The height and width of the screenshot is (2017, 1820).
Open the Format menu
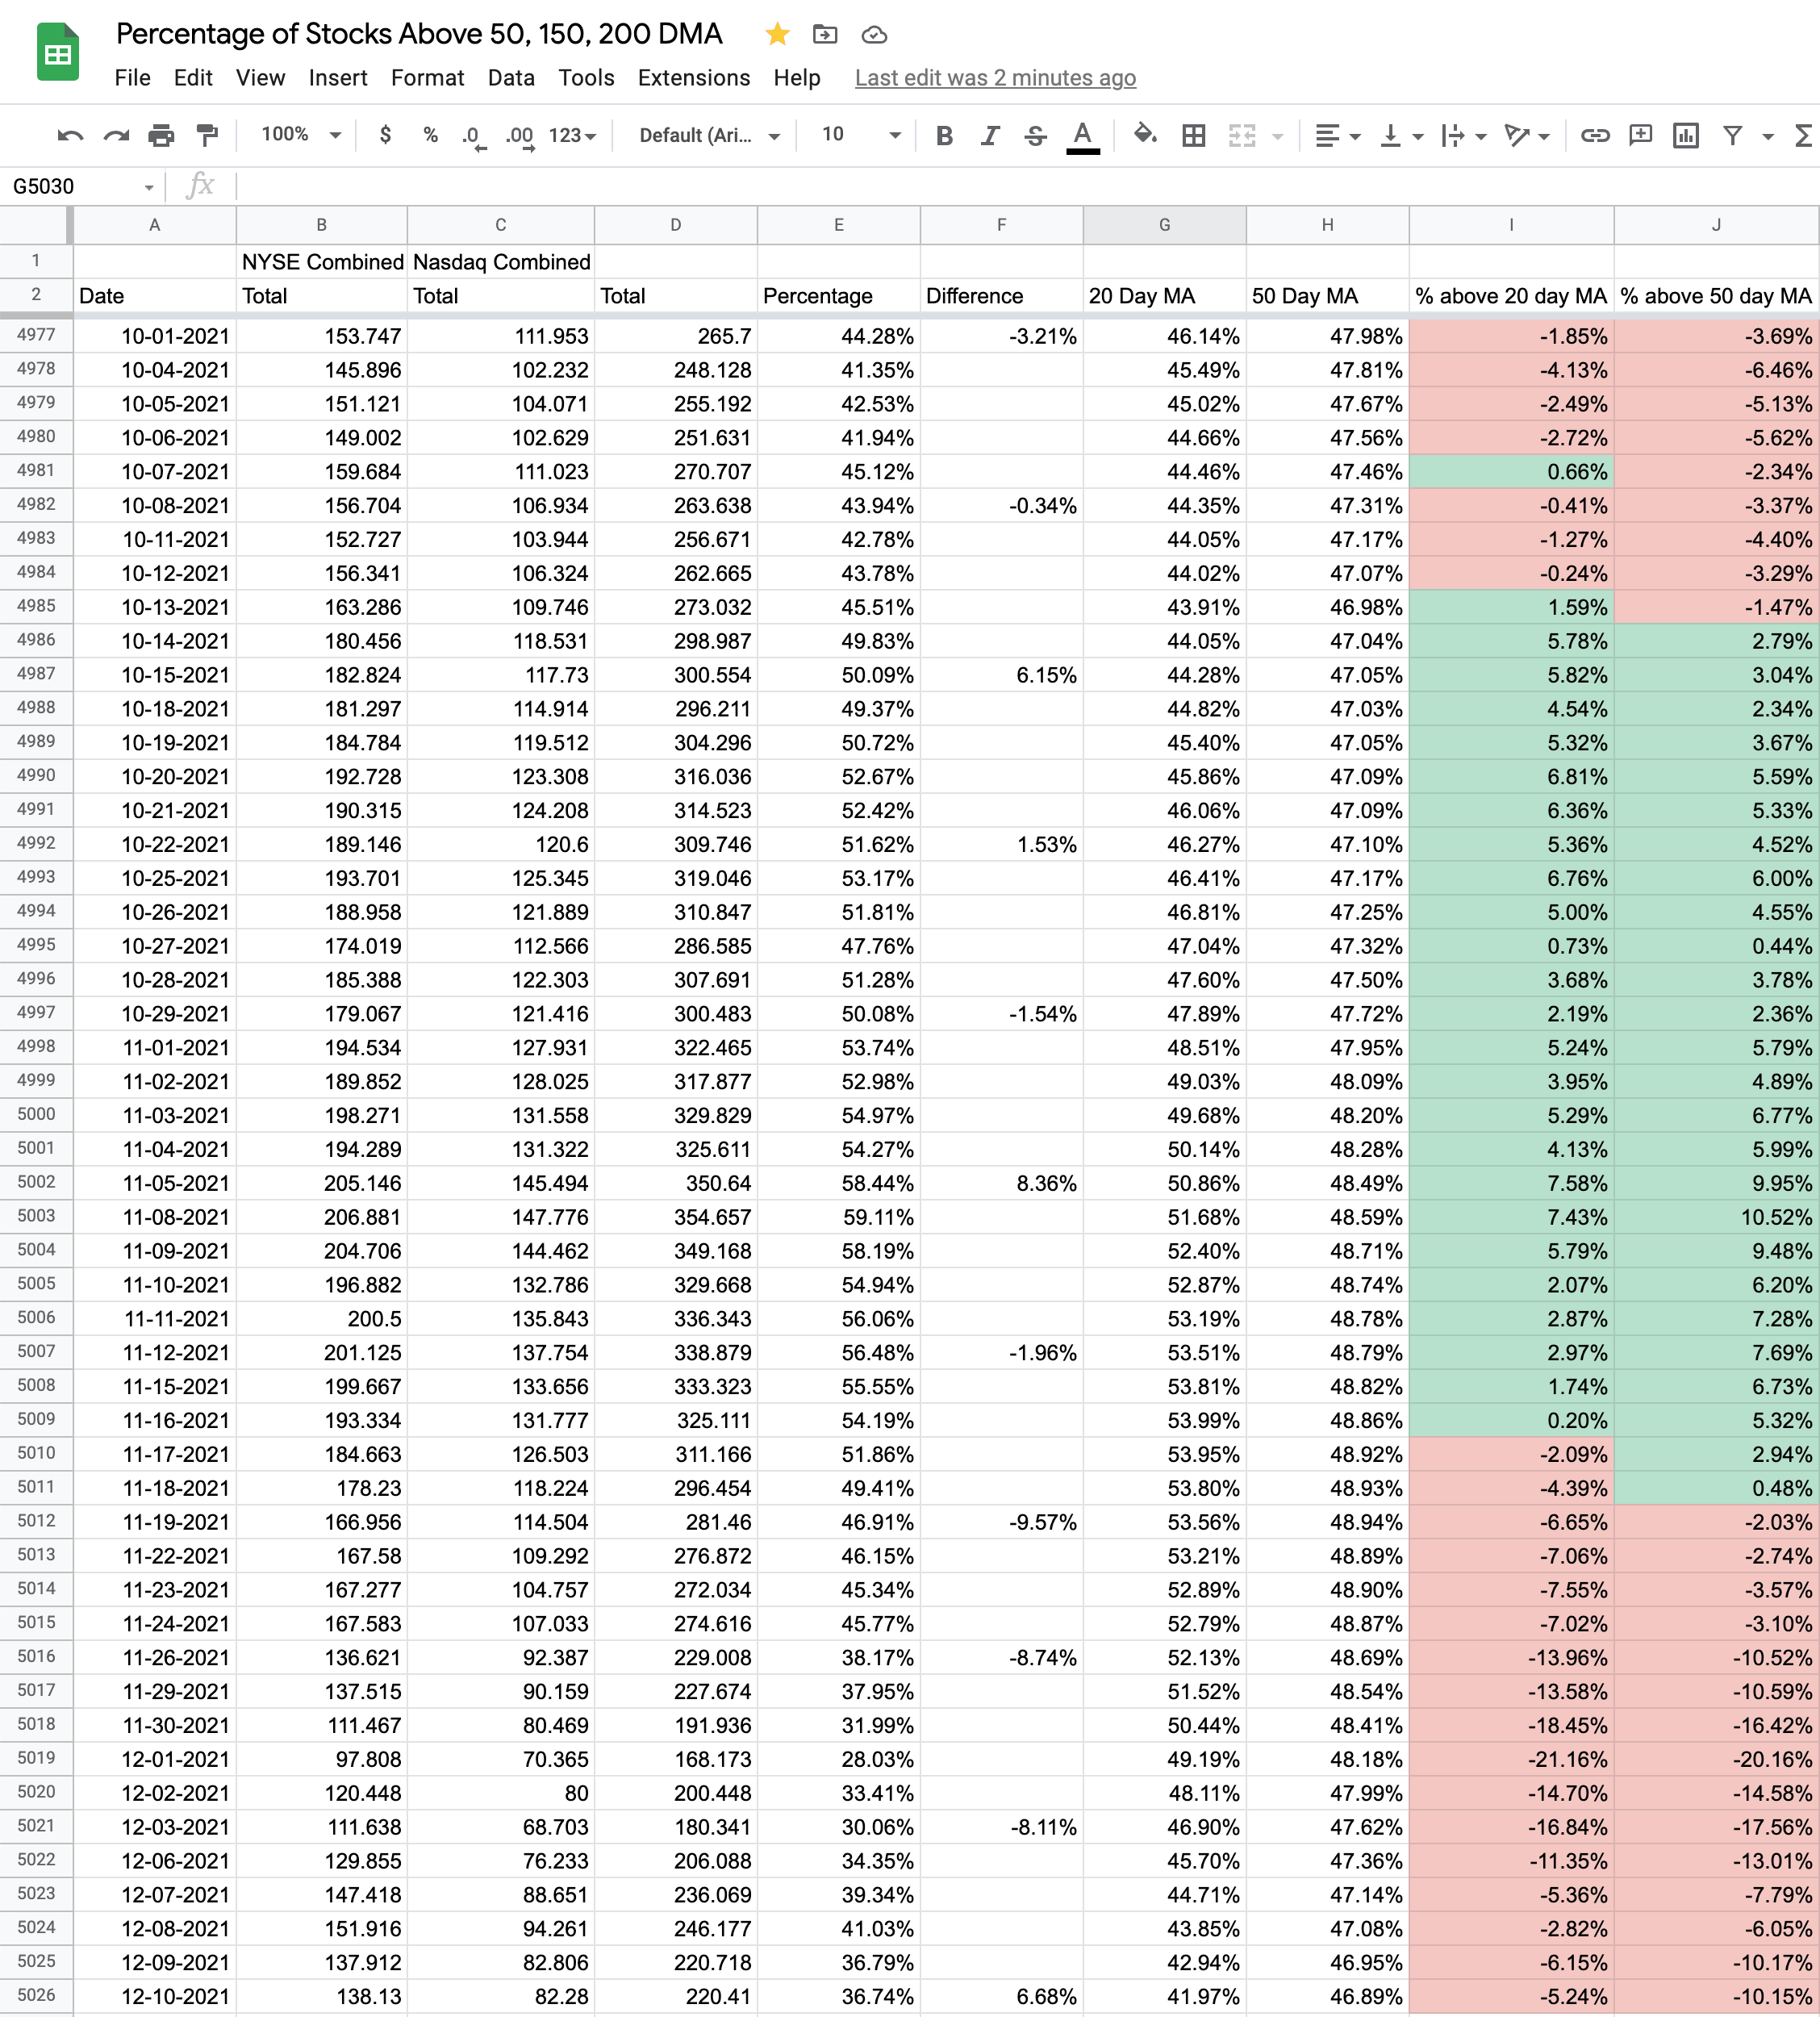(x=427, y=78)
